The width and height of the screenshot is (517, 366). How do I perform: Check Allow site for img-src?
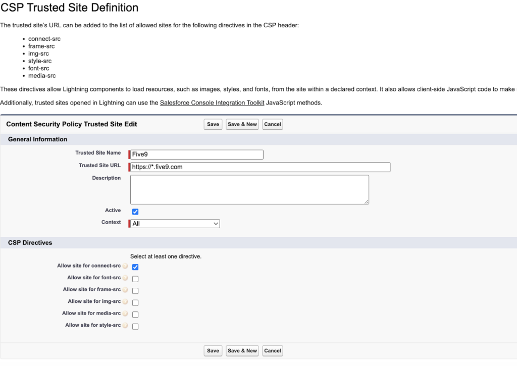coord(135,303)
